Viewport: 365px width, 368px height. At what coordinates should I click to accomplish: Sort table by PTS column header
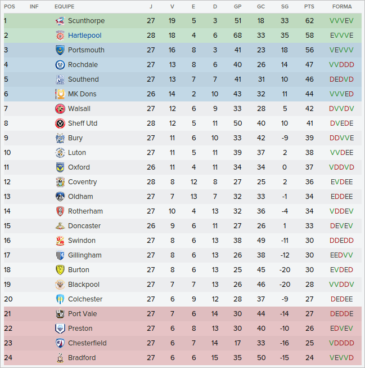tap(309, 7)
